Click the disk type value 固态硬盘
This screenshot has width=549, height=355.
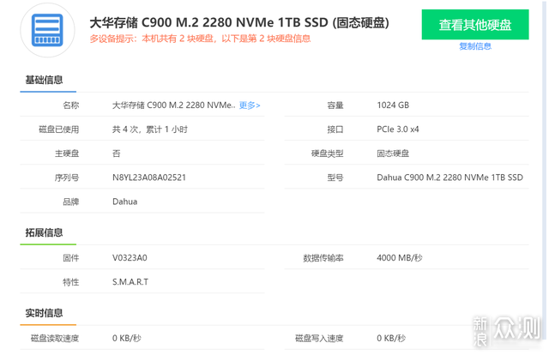pyautogui.click(x=393, y=153)
